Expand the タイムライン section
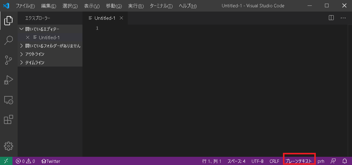Image resolution: width=352 pixels, height=165 pixels. pyautogui.click(x=50, y=62)
